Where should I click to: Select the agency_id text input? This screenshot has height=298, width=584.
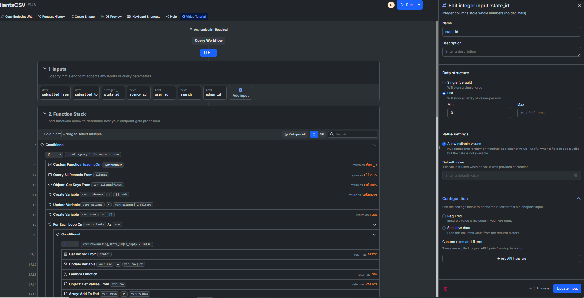coord(139,92)
